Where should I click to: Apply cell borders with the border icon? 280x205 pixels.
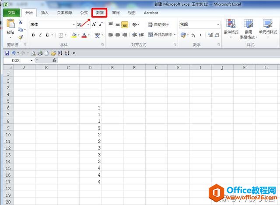pyautogui.click(x=61, y=35)
